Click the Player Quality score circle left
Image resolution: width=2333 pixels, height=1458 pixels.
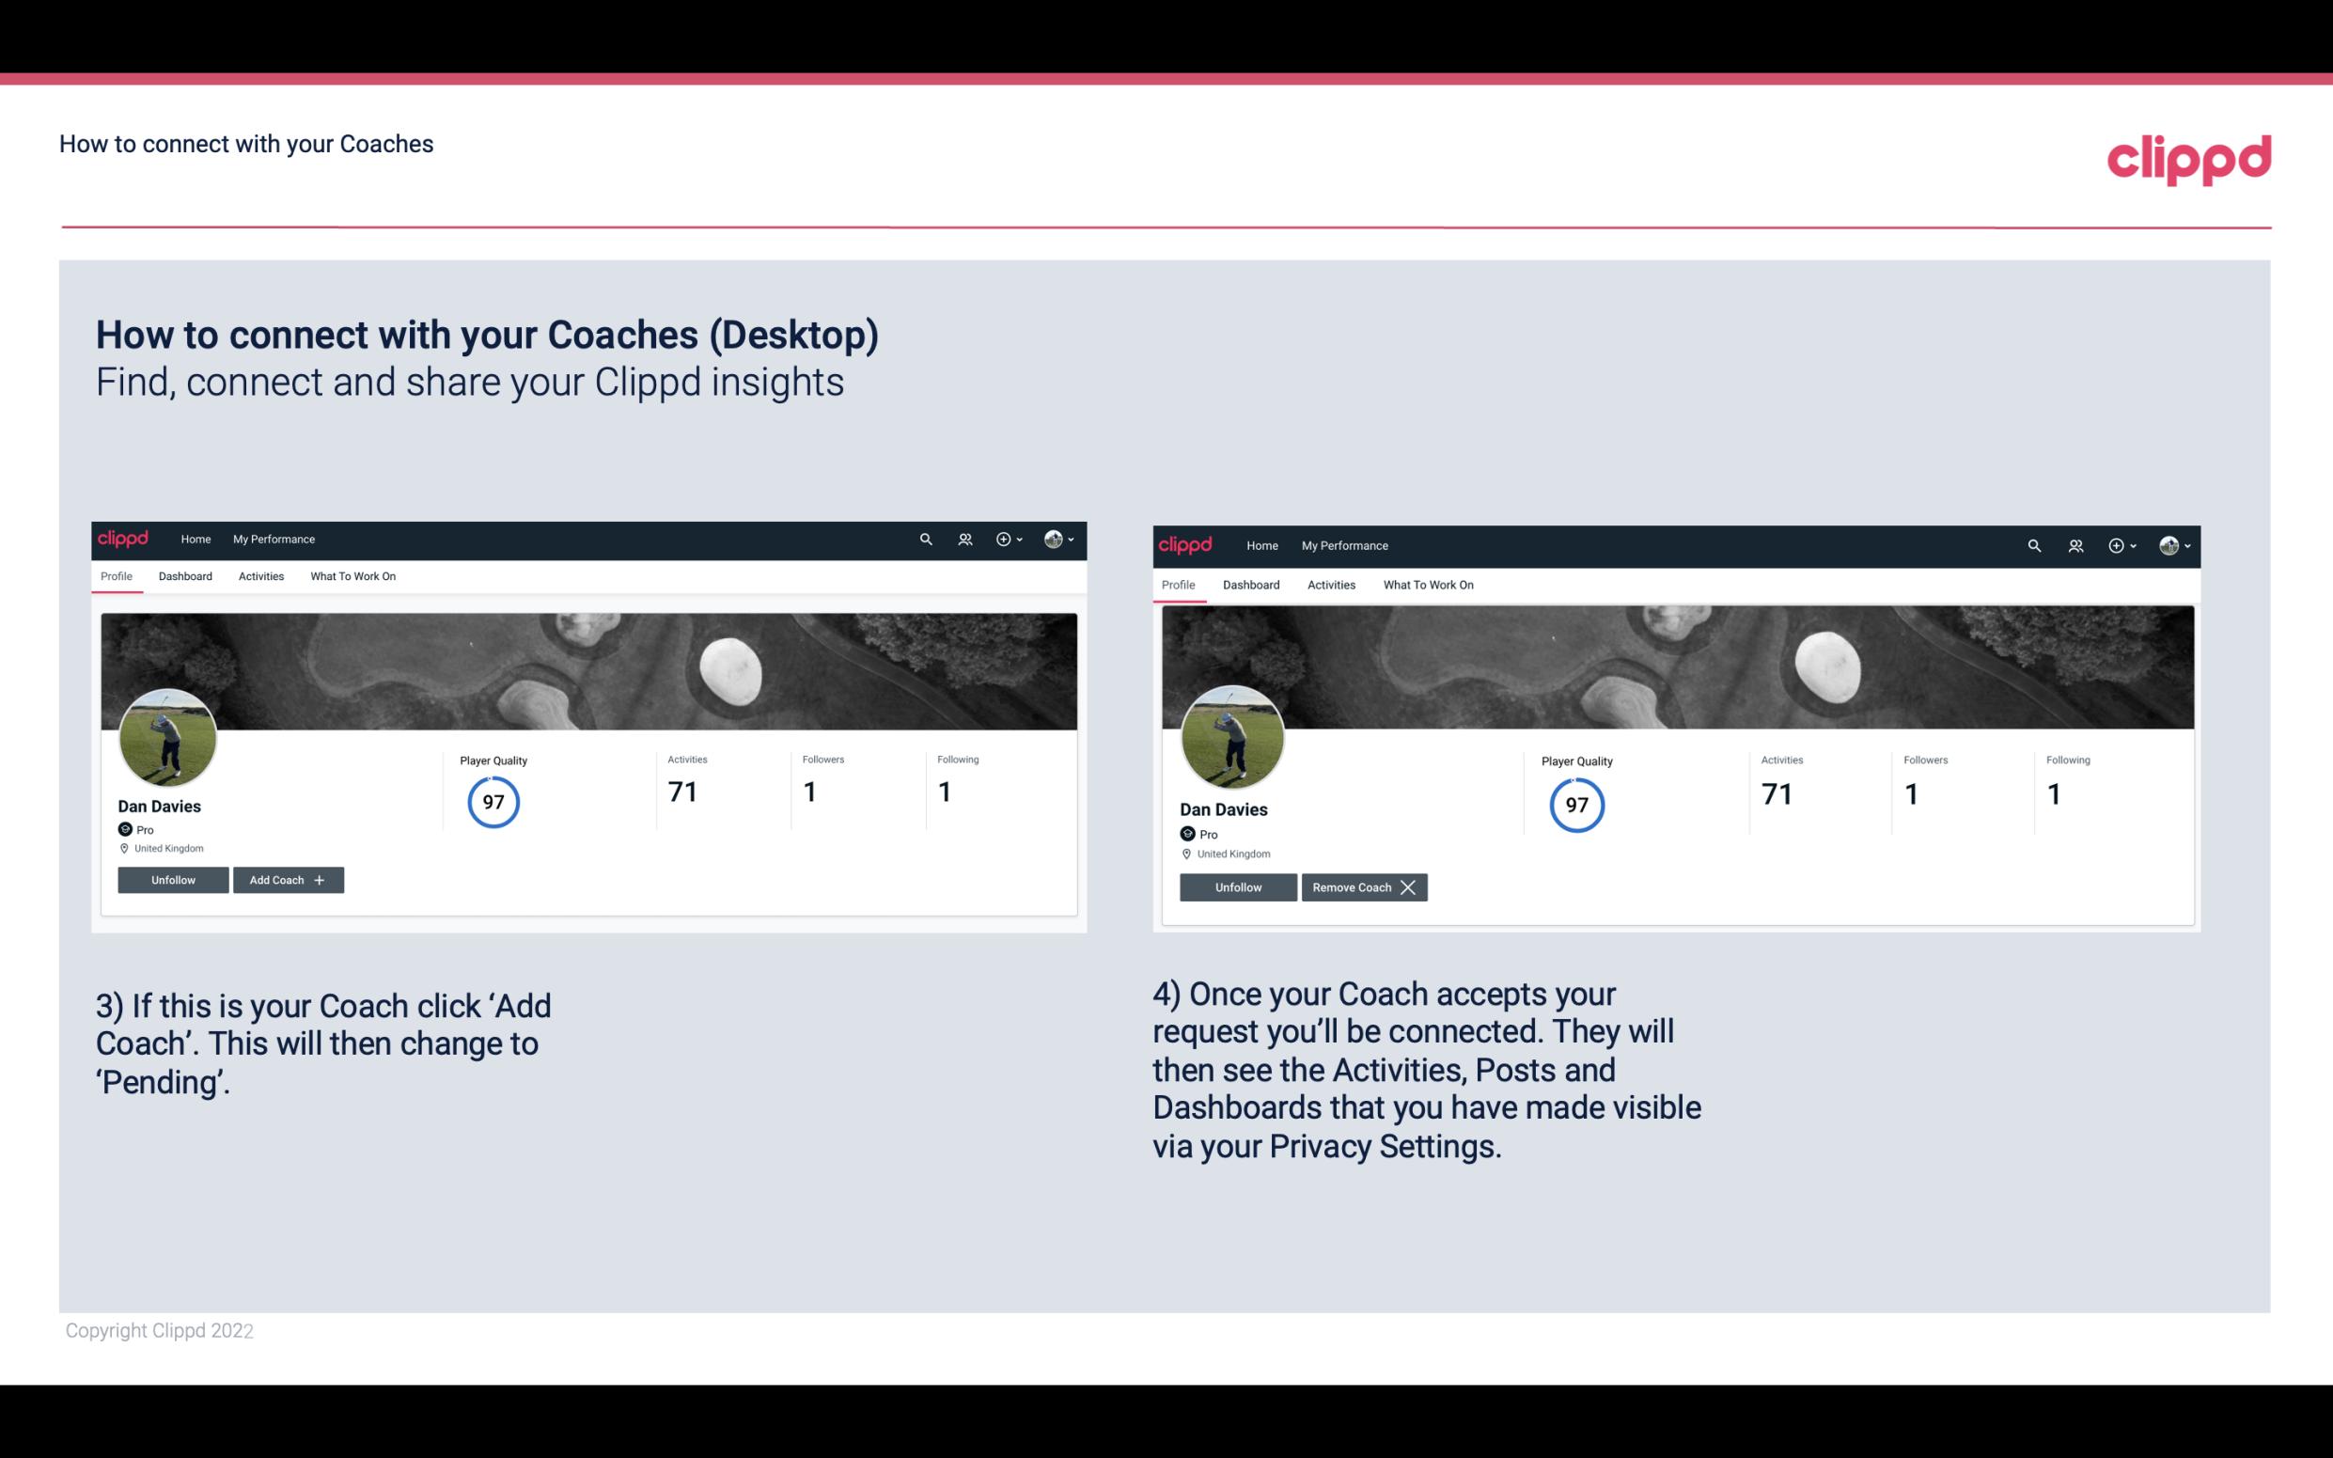pyautogui.click(x=493, y=801)
